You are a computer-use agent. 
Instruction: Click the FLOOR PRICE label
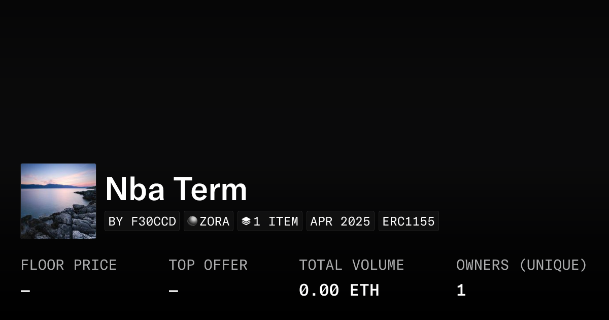click(69, 265)
